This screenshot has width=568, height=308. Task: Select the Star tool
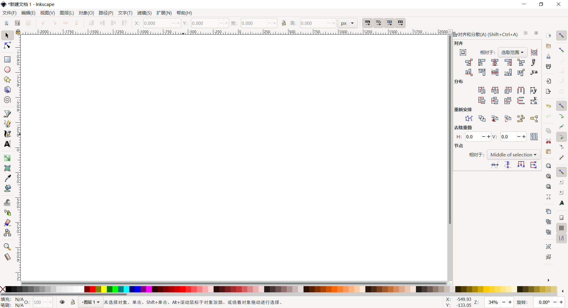point(7,80)
